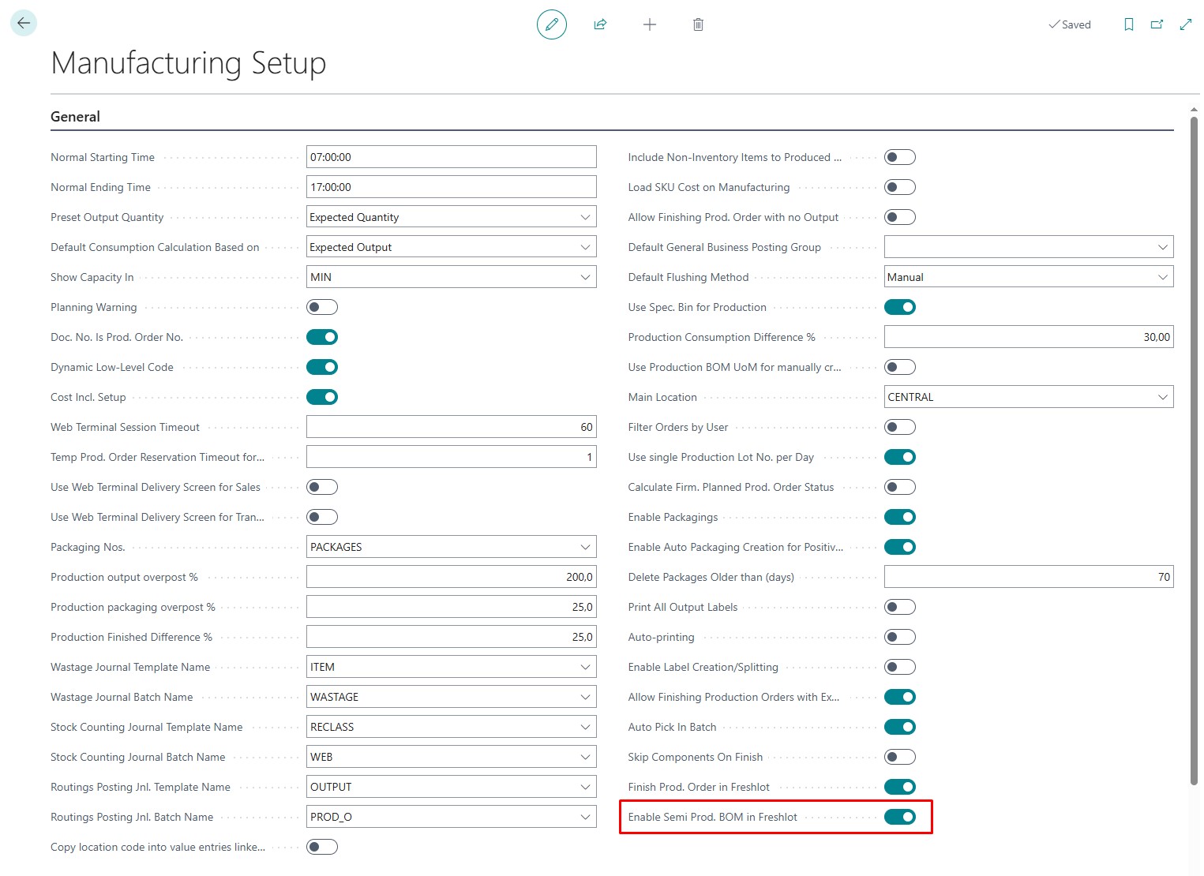The width and height of the screenshot is (1204, 876).
Task: Click Web Terminal Session Timeout field
Action: point(452,427)
